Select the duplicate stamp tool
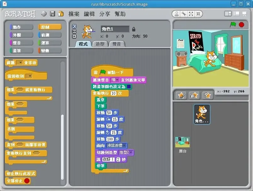253x191 pixels. (177, 14)
